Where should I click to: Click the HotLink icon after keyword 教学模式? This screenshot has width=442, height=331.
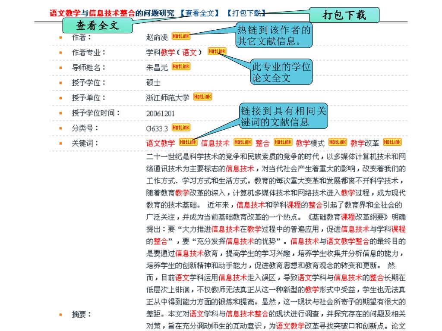click(338, 142)
